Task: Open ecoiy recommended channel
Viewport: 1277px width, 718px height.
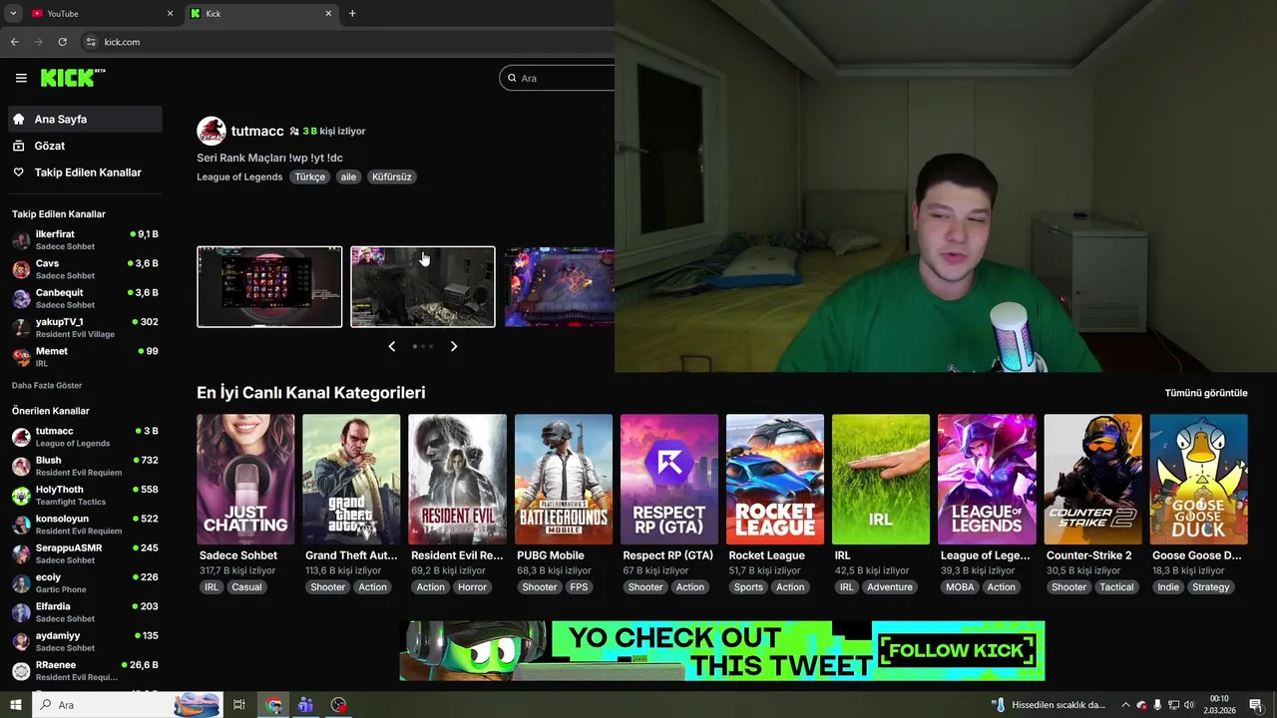Action: click(85, 582)
